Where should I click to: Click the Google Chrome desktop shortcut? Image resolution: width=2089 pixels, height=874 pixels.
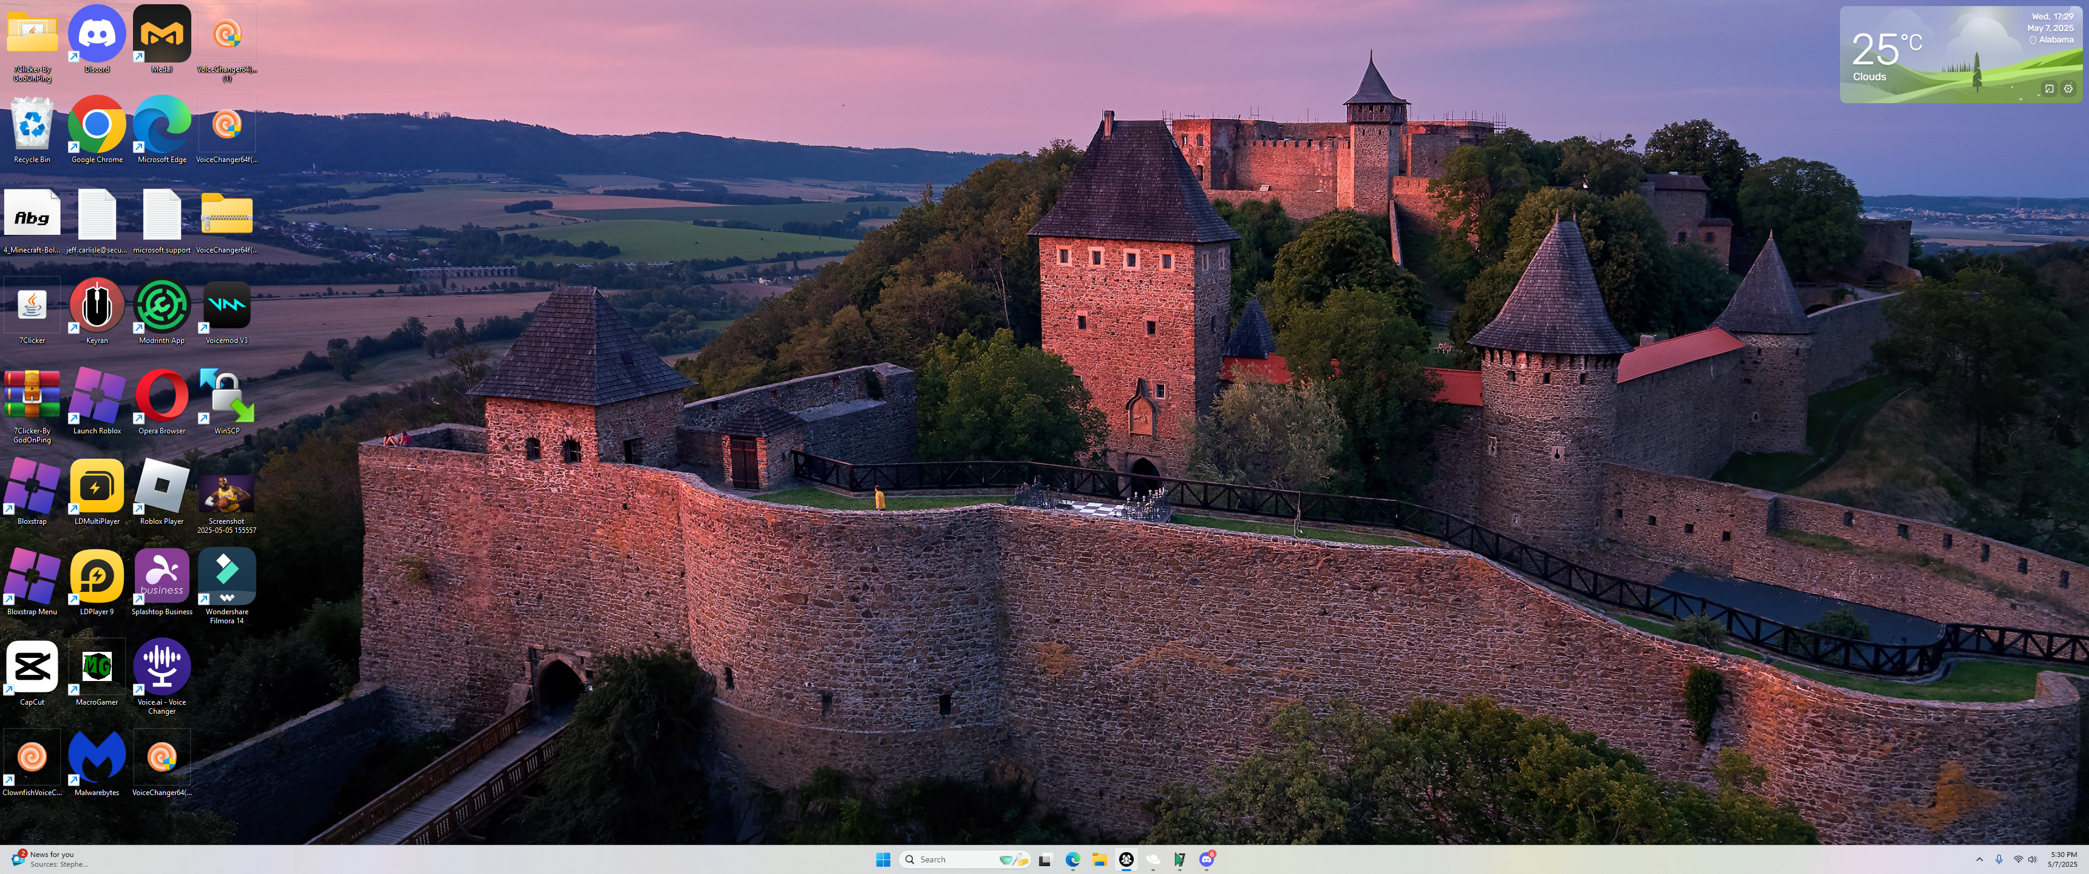click(97, 126)
